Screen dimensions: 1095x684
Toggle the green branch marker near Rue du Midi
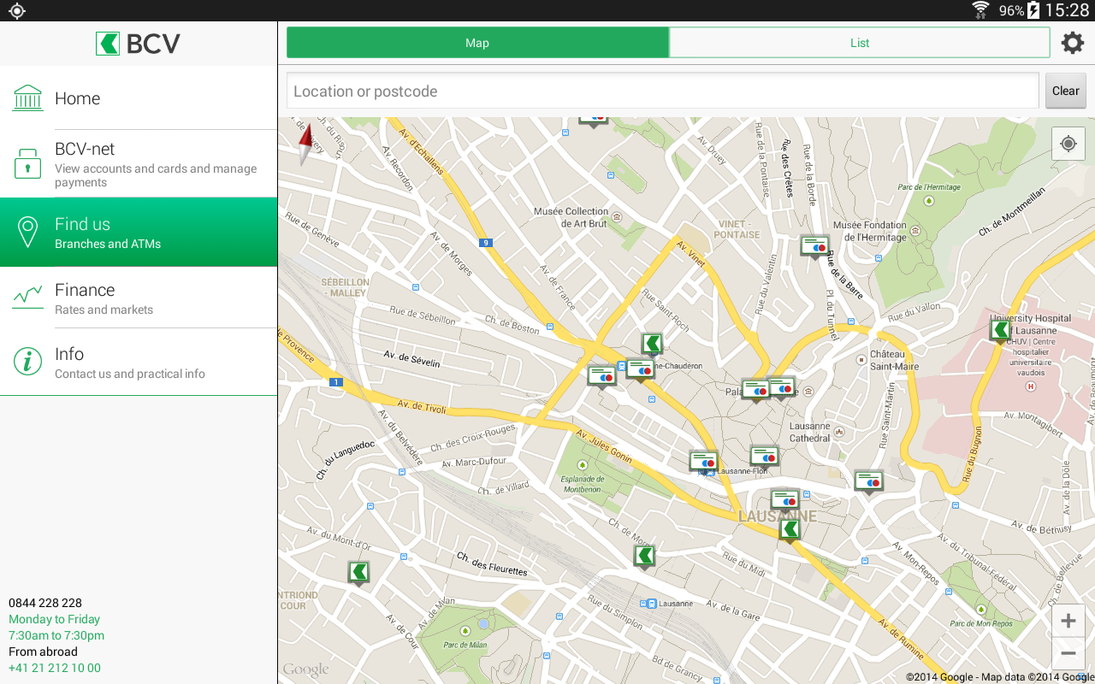(789, 529)
